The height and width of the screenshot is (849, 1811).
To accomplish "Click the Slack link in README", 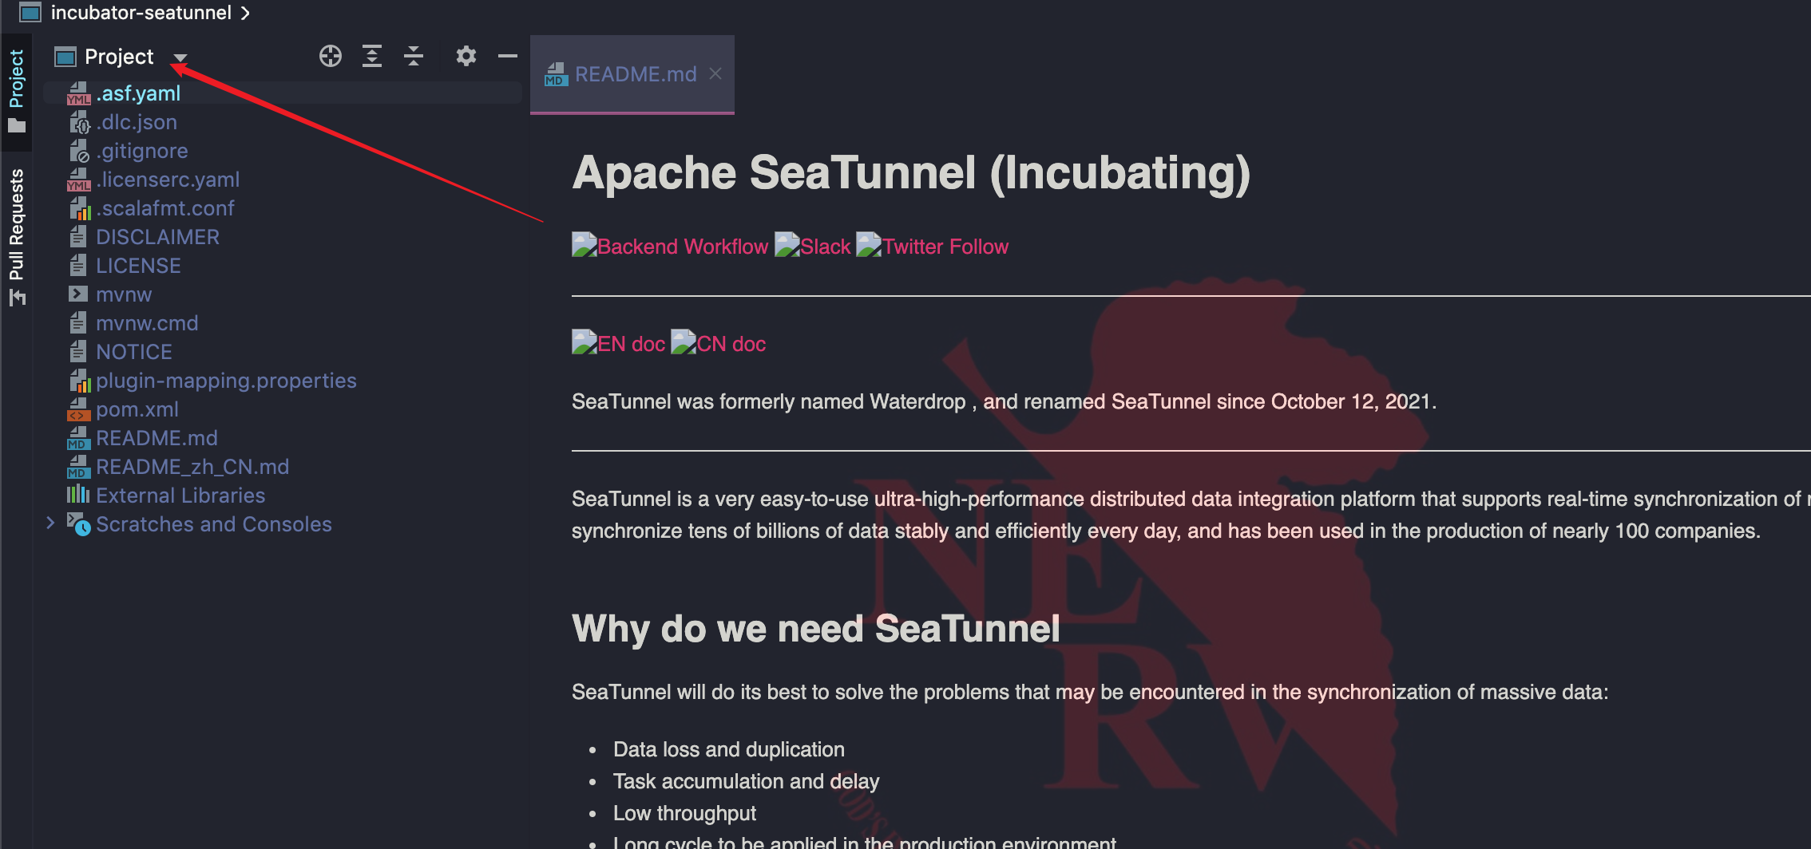I will click(826, 246).
